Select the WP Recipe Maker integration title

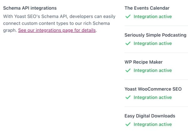144,62
